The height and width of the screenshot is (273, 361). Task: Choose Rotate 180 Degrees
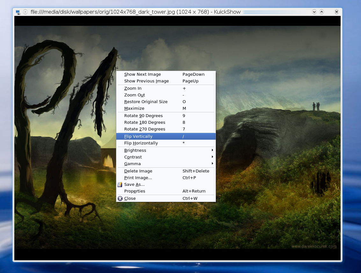(x=166, y=122)
